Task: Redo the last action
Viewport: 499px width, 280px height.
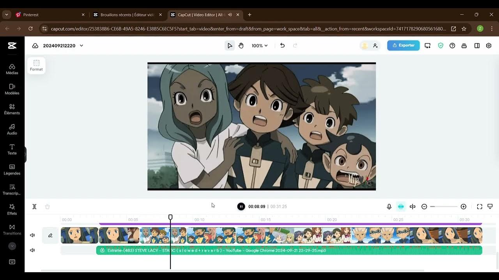Action: click(x=295, y=45)
